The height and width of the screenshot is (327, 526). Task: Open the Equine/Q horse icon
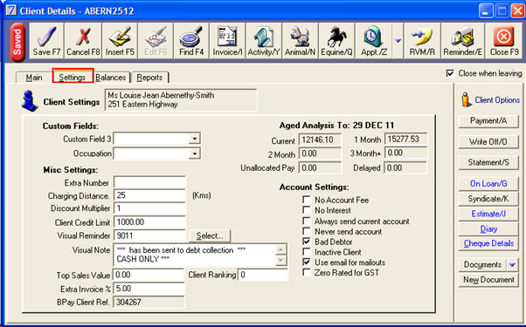point(336,41)
